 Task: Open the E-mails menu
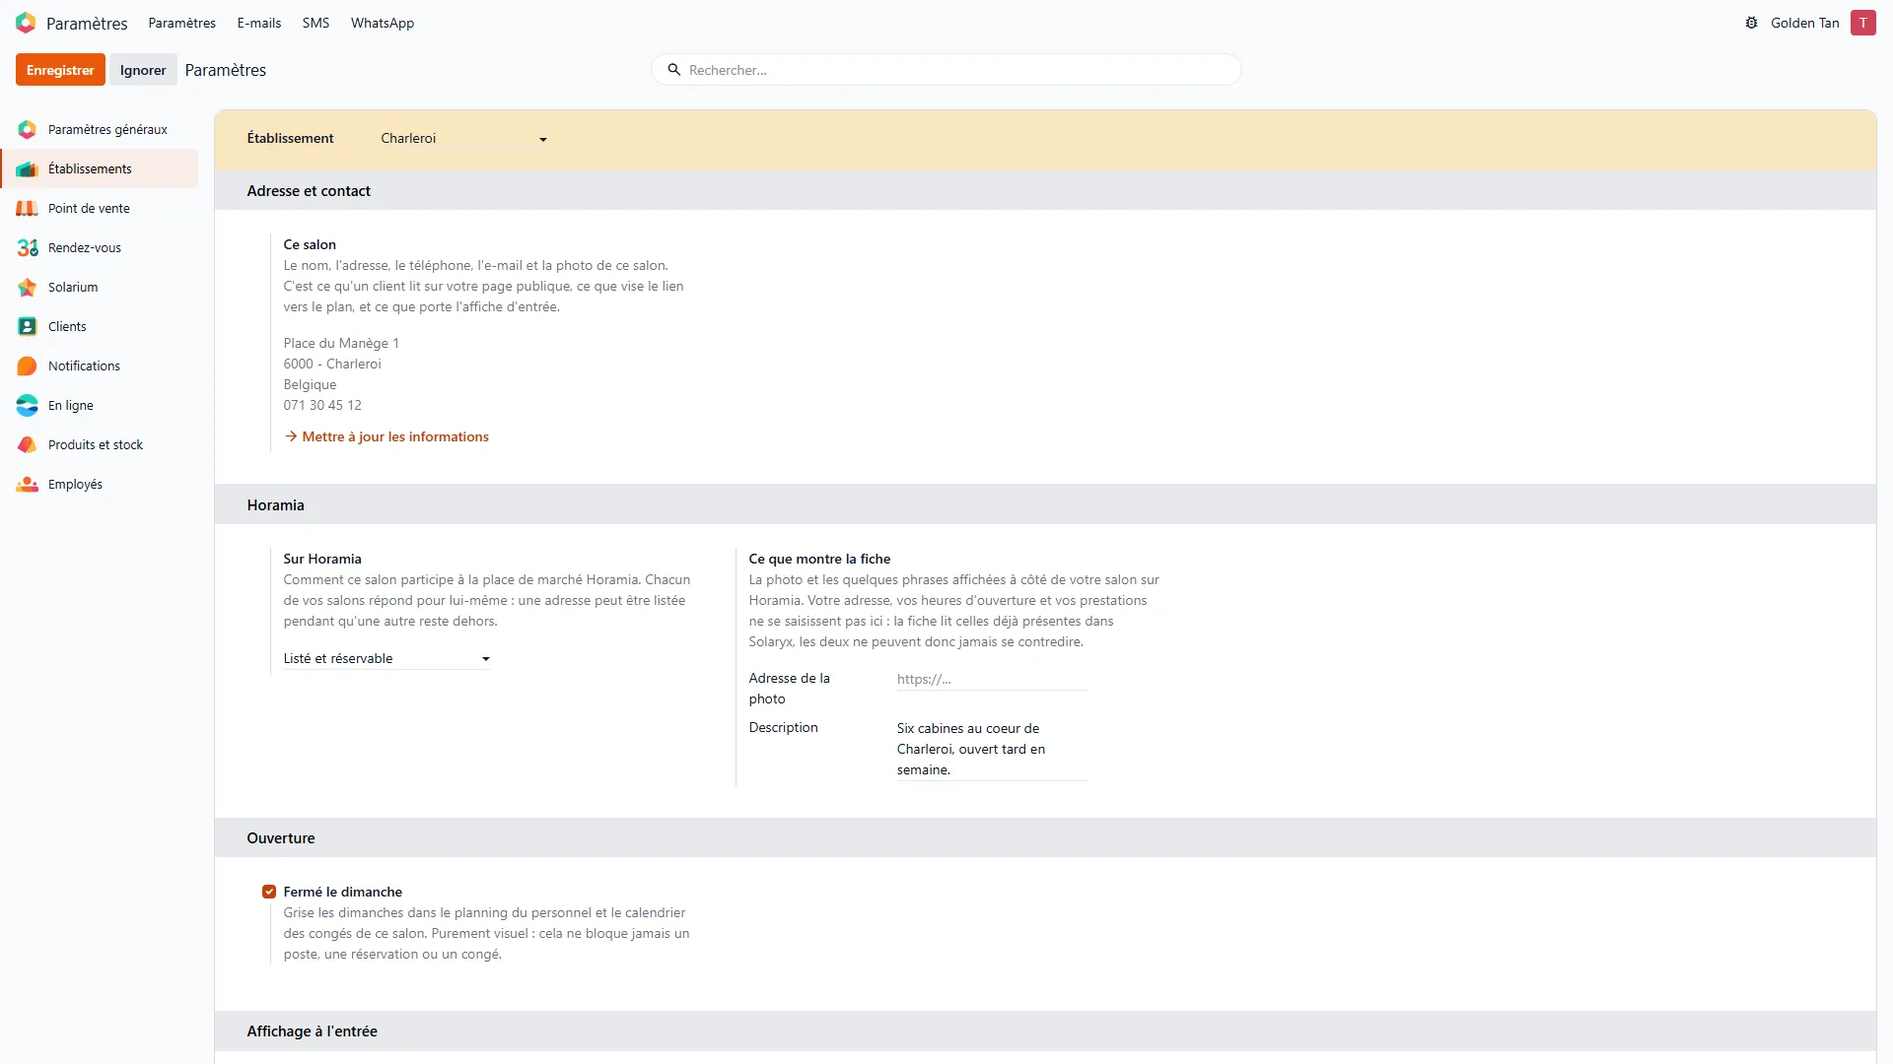coord(259,23)
